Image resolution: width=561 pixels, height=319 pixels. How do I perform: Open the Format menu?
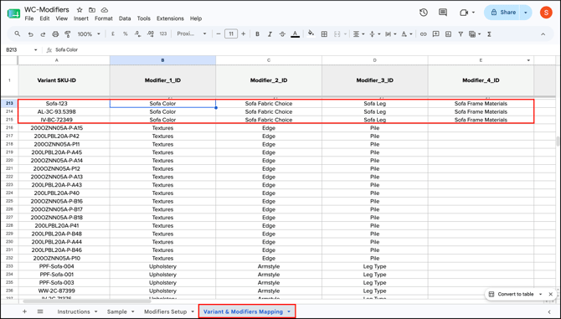click(x=103, y=18)
